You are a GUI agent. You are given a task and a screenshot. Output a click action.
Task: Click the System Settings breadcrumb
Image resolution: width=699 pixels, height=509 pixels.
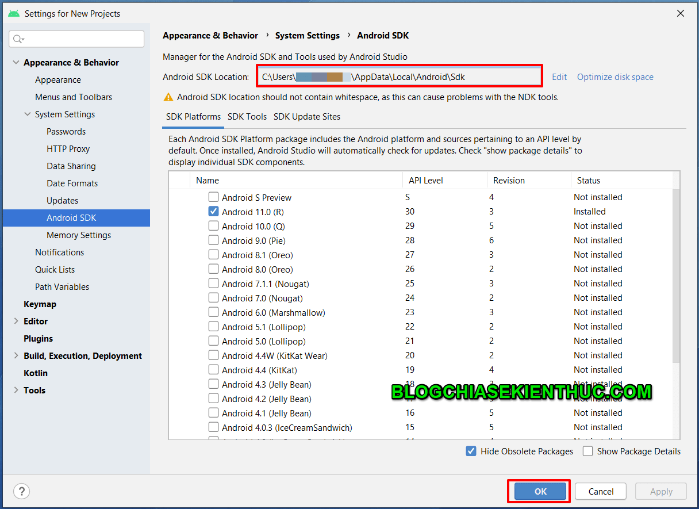pos(308,36)
